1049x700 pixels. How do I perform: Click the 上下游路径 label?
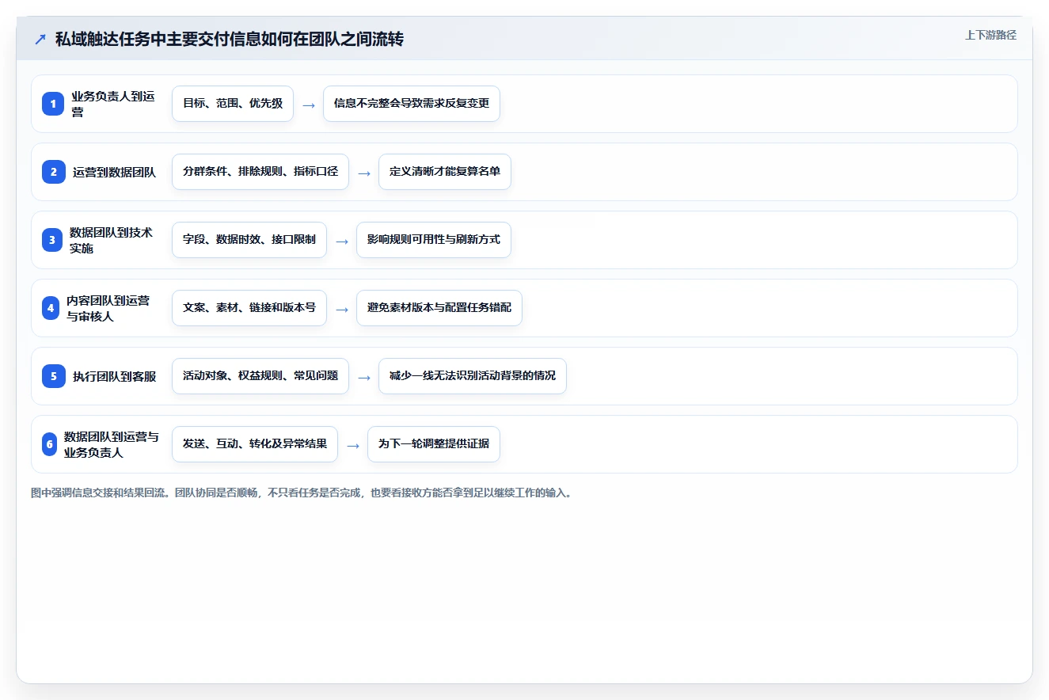click(x=990, y=35)
